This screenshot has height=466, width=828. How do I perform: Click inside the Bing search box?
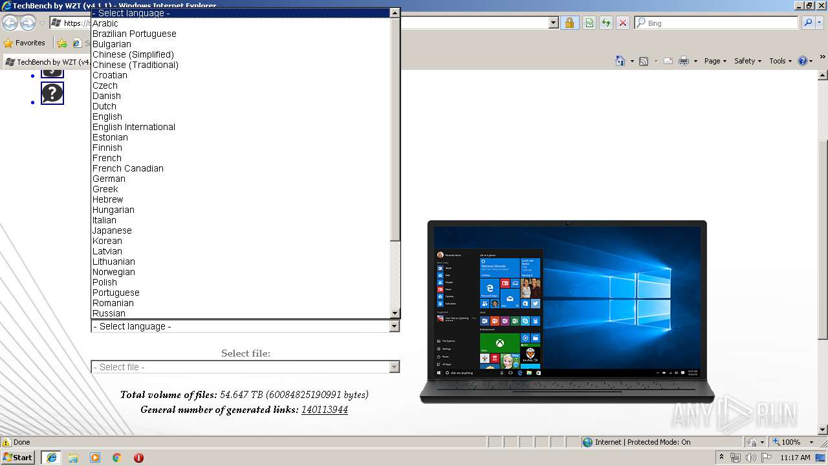(x=716, y=23)
